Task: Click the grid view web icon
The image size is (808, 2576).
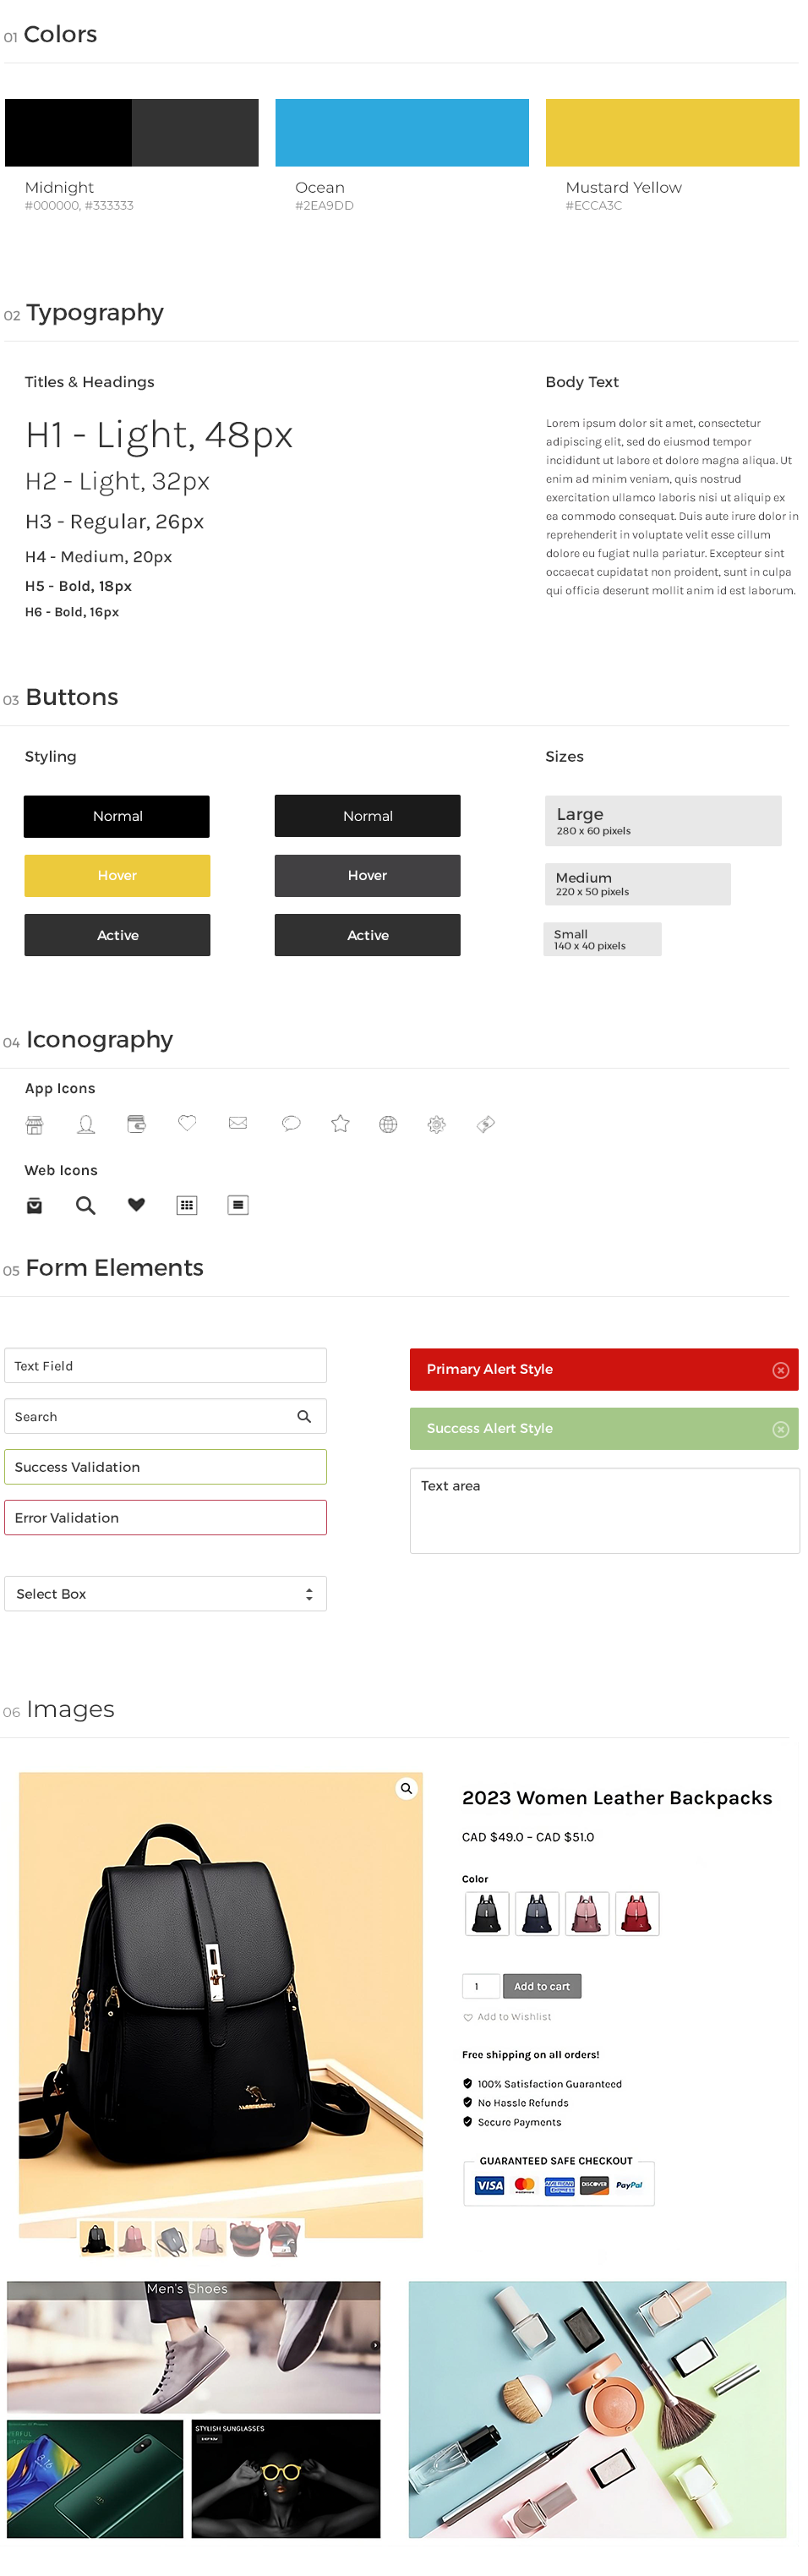Action: pyautogui.click(x=187, y=1205)
